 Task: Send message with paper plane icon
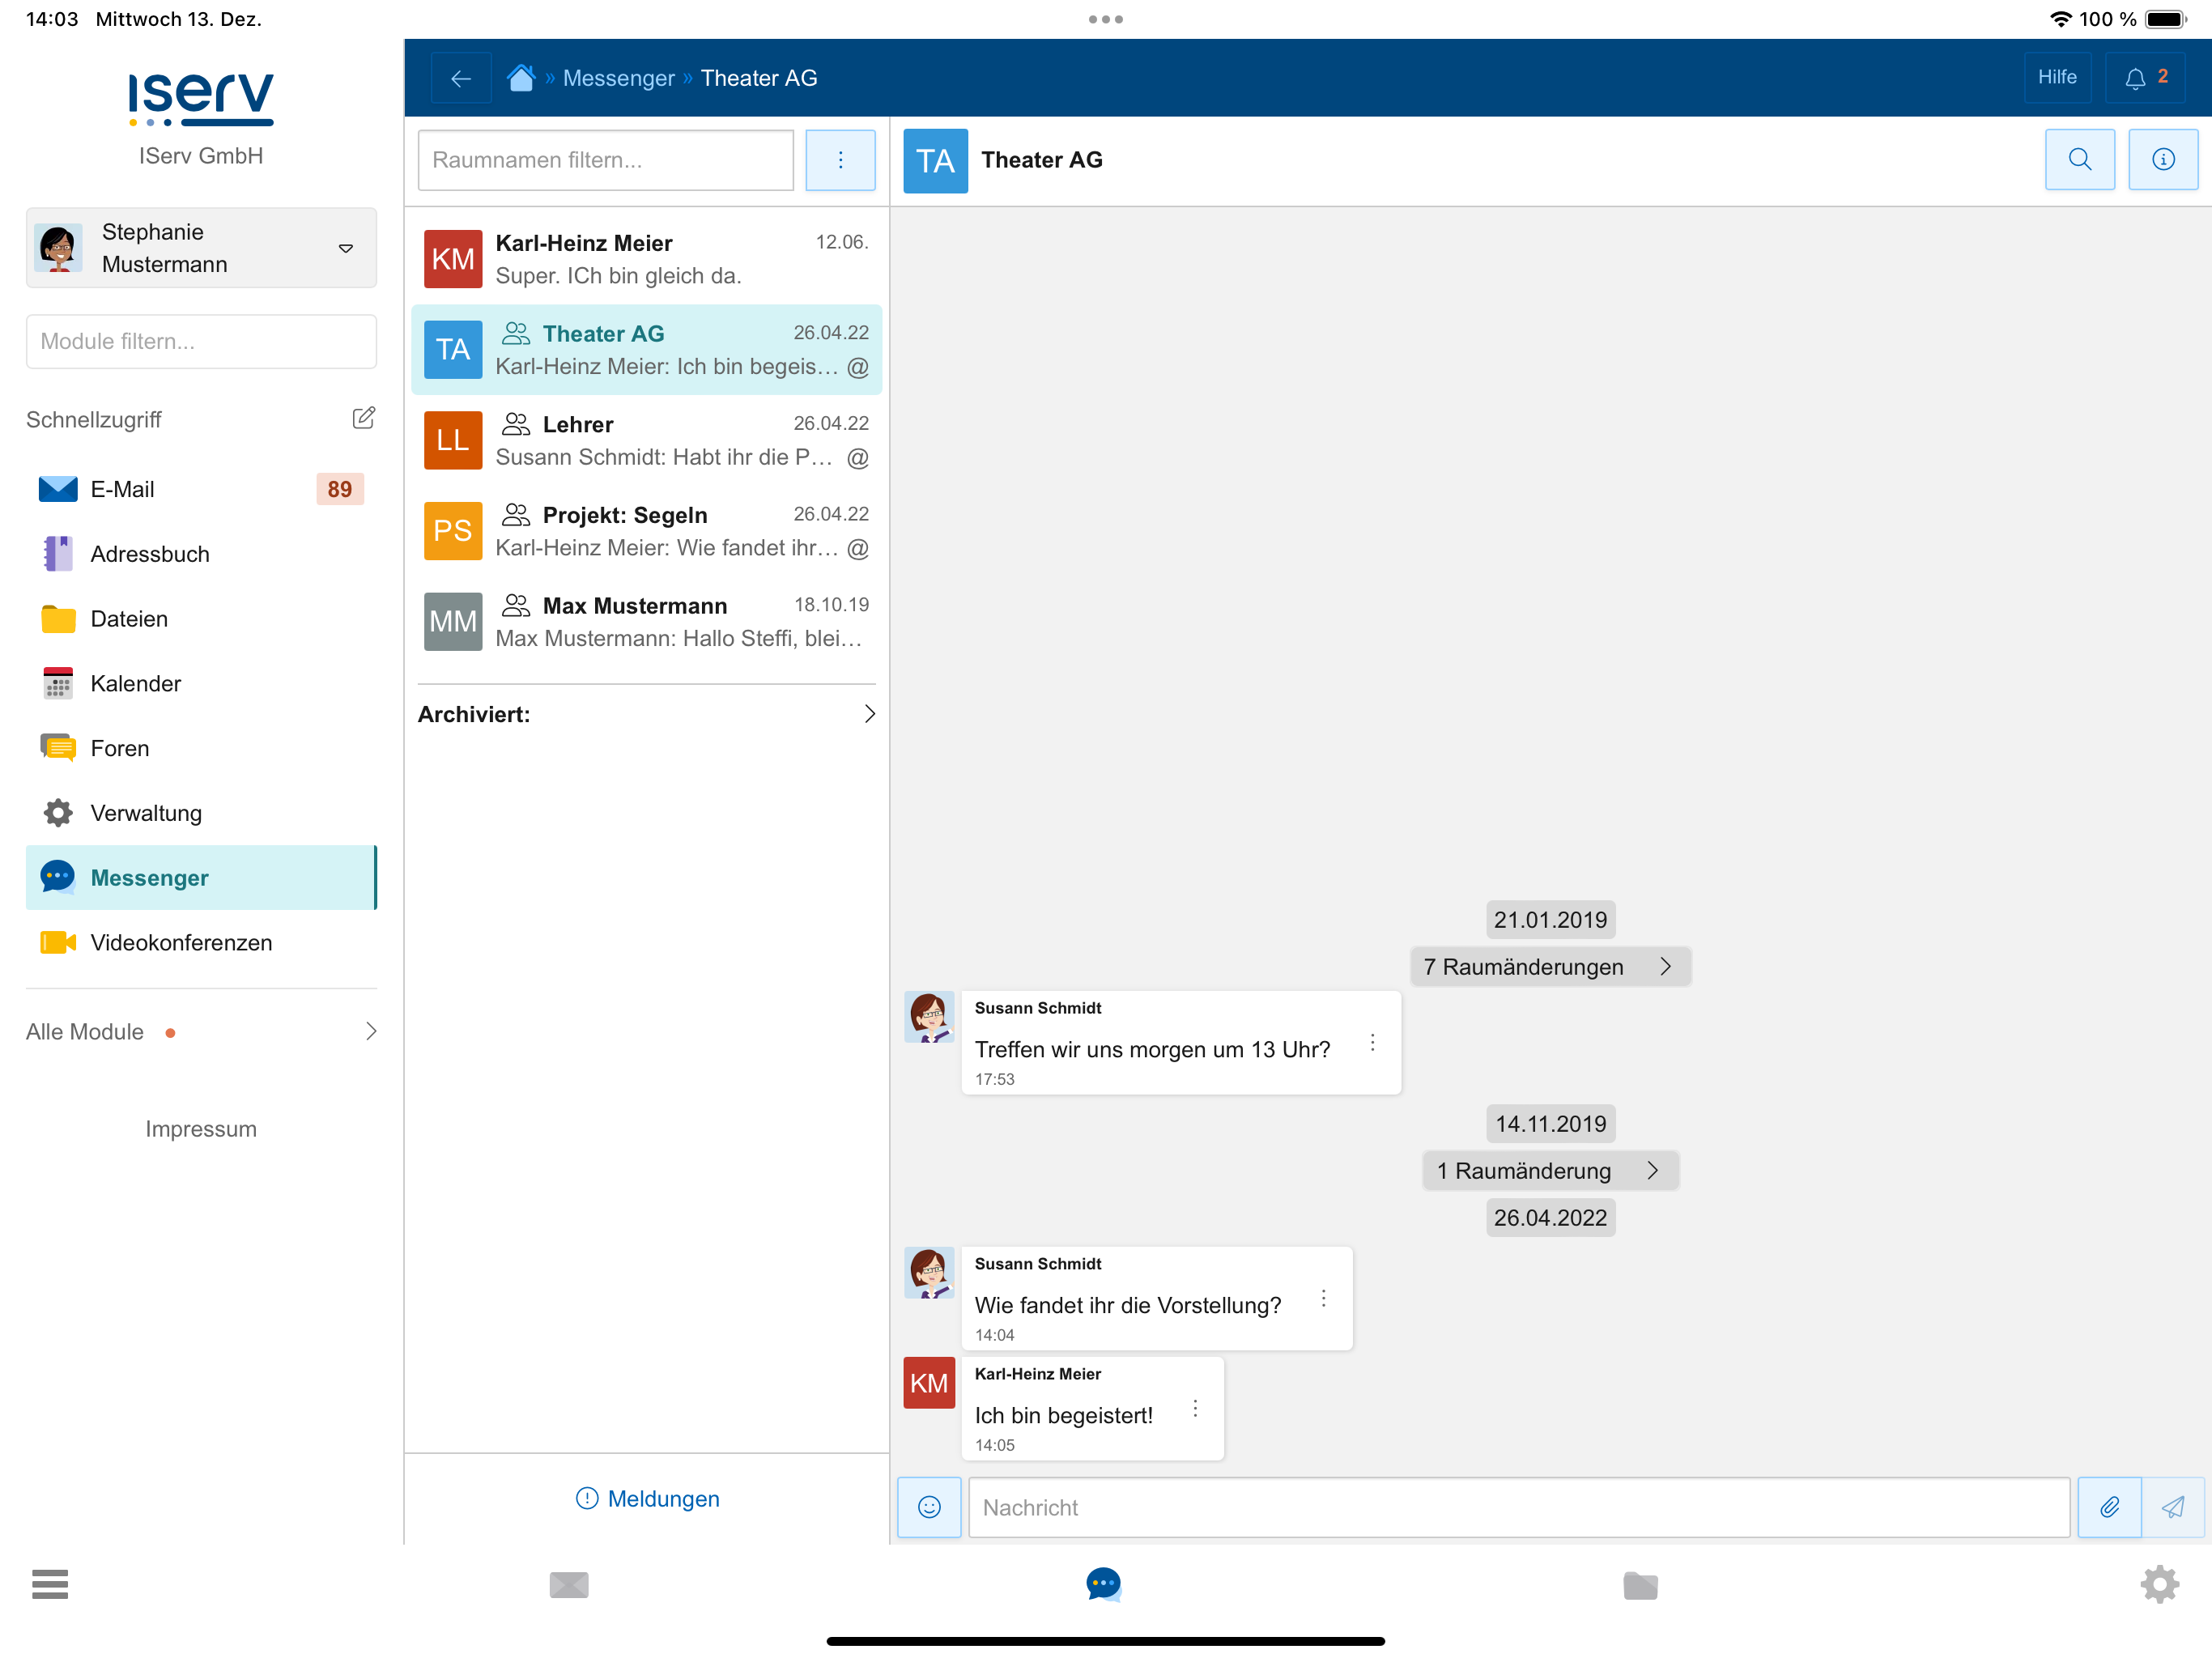[2173, 1507]
